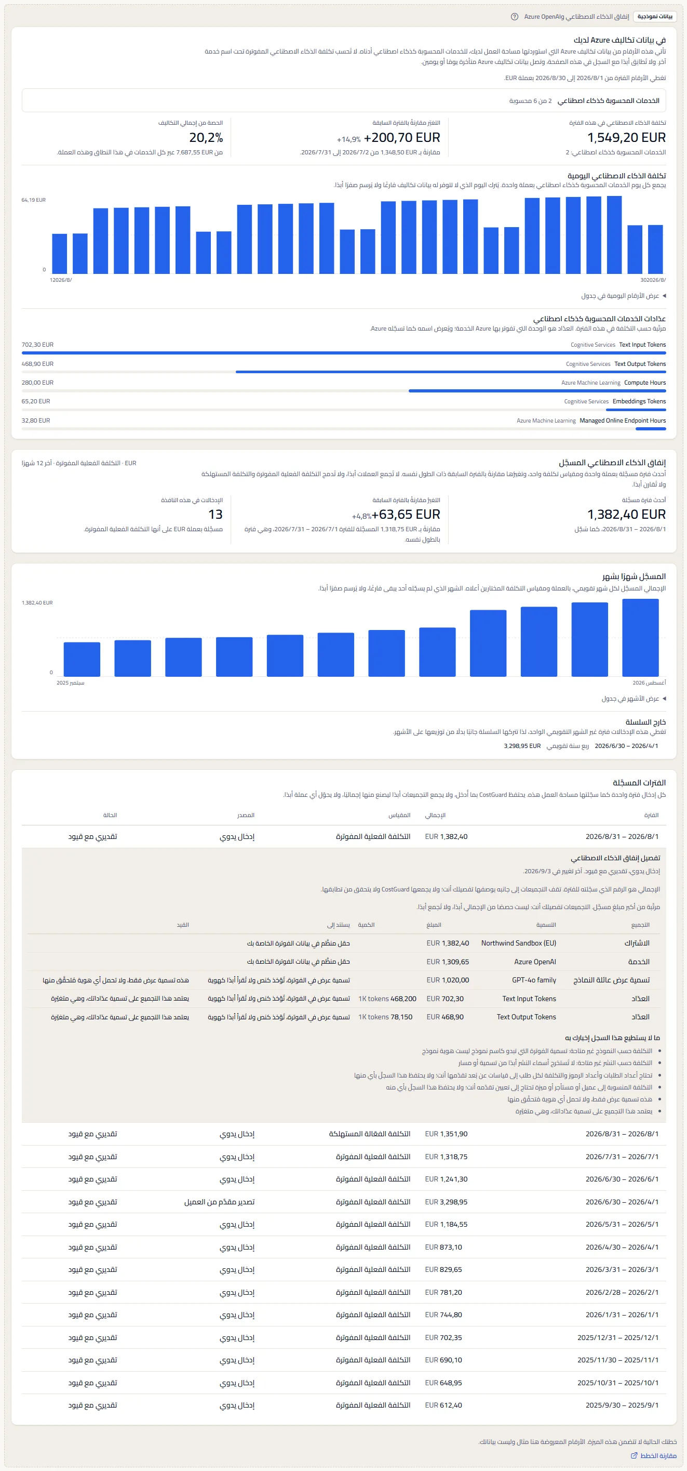687x1471 pixels.
Task: Click the GPT-4o family label in the breakdown
Action: (x=533, y=980)
